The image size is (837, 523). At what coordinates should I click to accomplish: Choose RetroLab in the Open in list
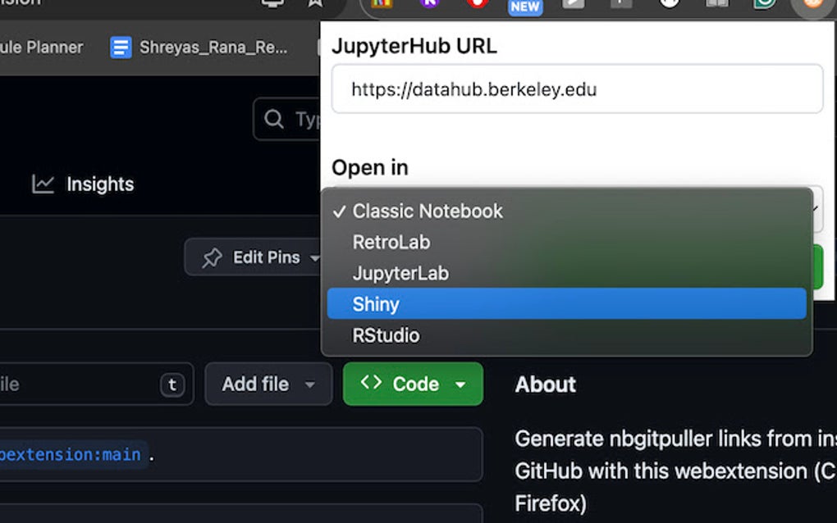391,242
